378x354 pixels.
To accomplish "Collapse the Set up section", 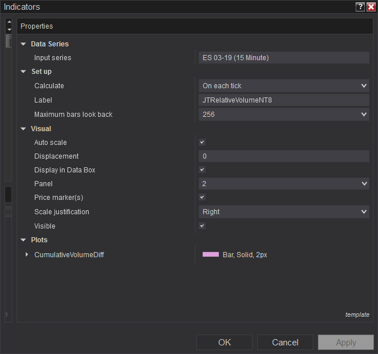I will click(23, 72).
